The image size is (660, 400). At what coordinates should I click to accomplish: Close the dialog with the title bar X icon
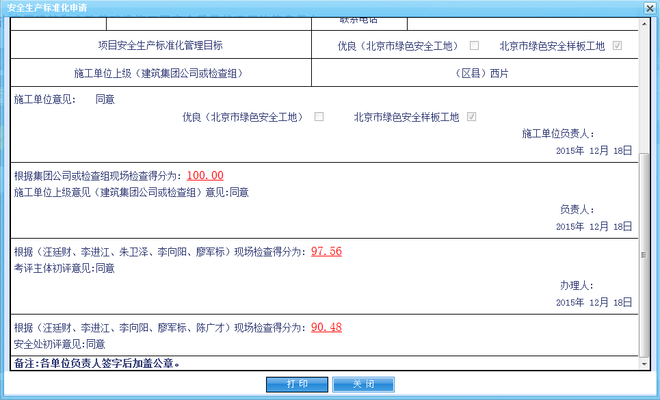coord(649,8)
